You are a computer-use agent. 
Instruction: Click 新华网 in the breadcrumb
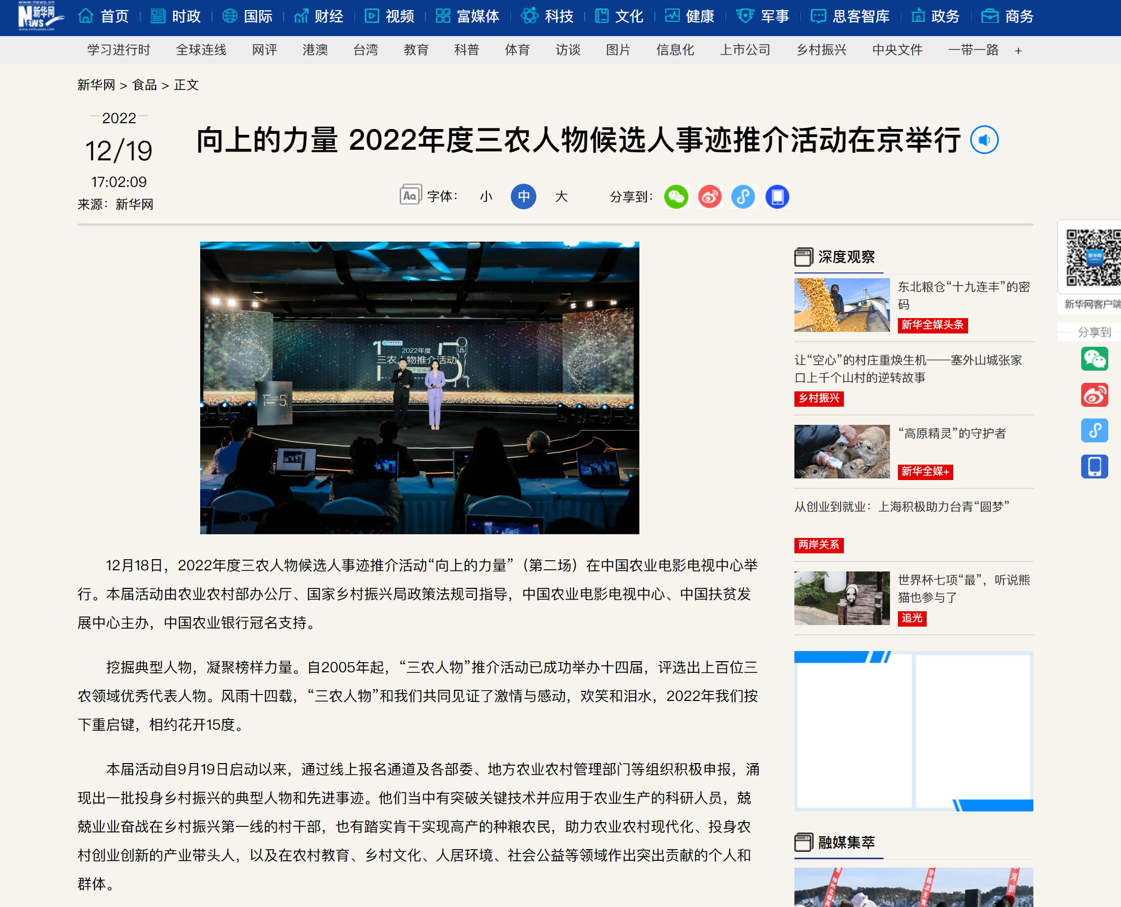pyautogui.click(x=96, y=85)
